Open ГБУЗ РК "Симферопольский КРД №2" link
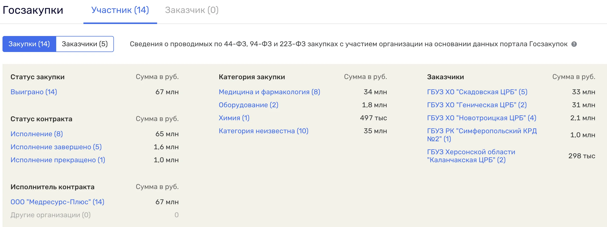607x227 pixels. tap(482, 135)
